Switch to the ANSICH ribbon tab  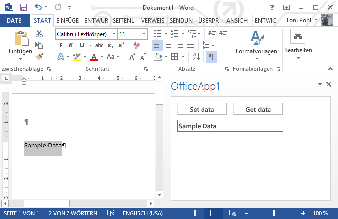[x=237, y=21]
